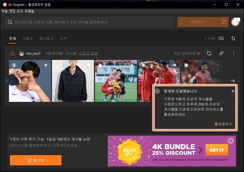Click the Special offer badge
This screenshot has height=172, width=244.
click(129, 152)
